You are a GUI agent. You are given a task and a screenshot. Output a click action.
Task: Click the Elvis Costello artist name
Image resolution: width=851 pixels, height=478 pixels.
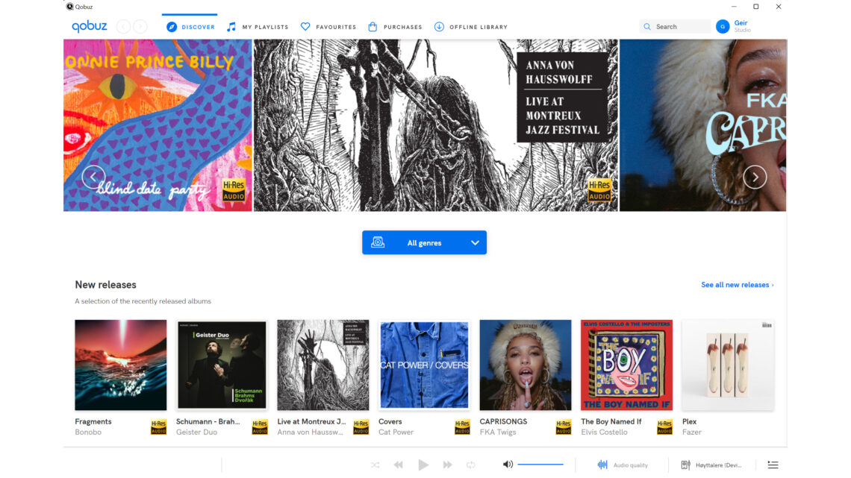(605, 433)
